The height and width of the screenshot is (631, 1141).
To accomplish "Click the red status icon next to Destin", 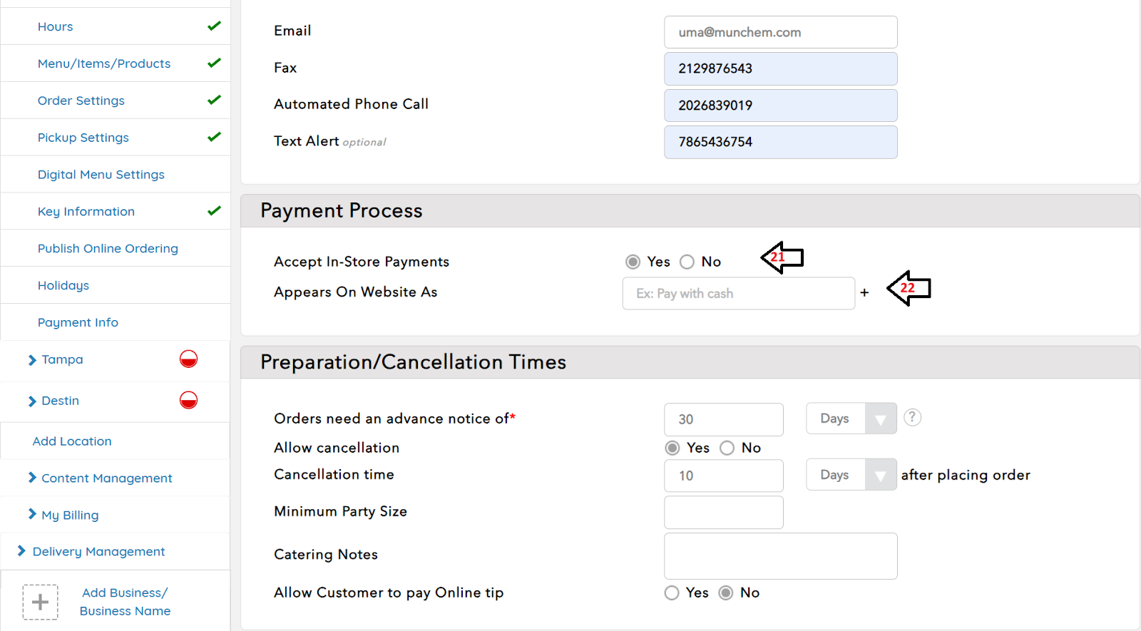I will click(x=188, y=400).
